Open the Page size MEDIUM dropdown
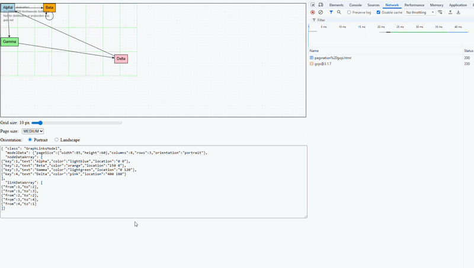Screen dimensions: 474x268 (33, 131)
